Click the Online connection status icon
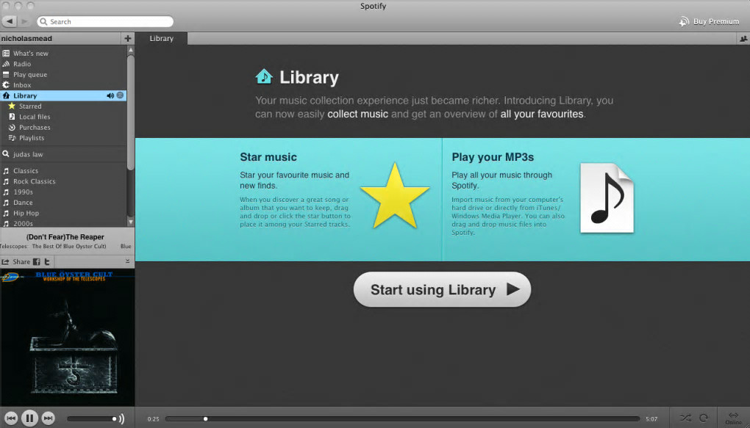Image resolution: width=750 pixels, height=428 pixels. 733,418
